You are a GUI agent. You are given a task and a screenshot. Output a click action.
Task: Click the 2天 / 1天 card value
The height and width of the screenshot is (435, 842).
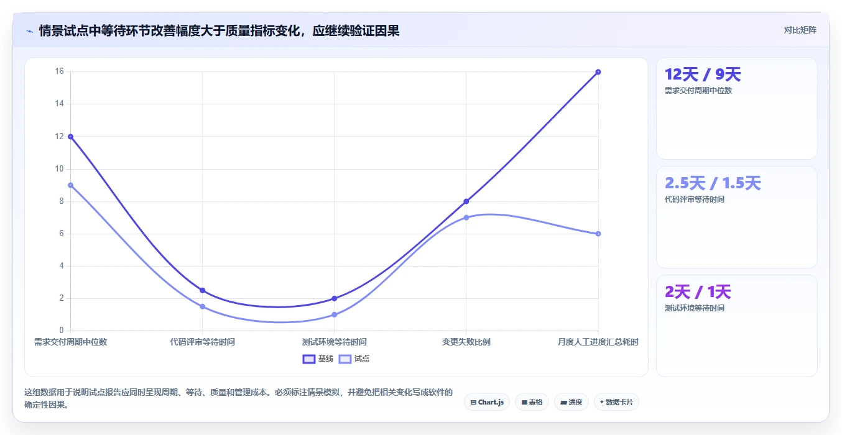(x=698, y=292)
